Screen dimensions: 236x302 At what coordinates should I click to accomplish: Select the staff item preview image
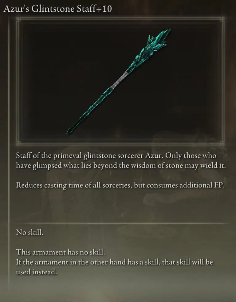tap(120, 81)
